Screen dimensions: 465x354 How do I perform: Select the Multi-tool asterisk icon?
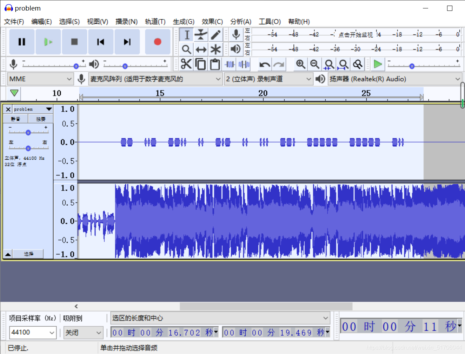point(215,49)
